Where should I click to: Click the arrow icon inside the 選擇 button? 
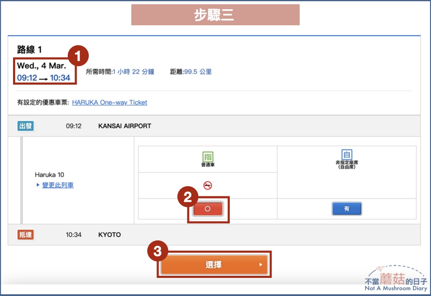pyautogui.click(x=261, y=265)
